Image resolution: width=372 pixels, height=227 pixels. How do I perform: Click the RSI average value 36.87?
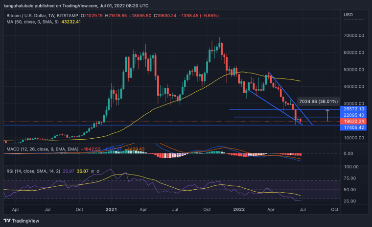click(x=83, y=171)
